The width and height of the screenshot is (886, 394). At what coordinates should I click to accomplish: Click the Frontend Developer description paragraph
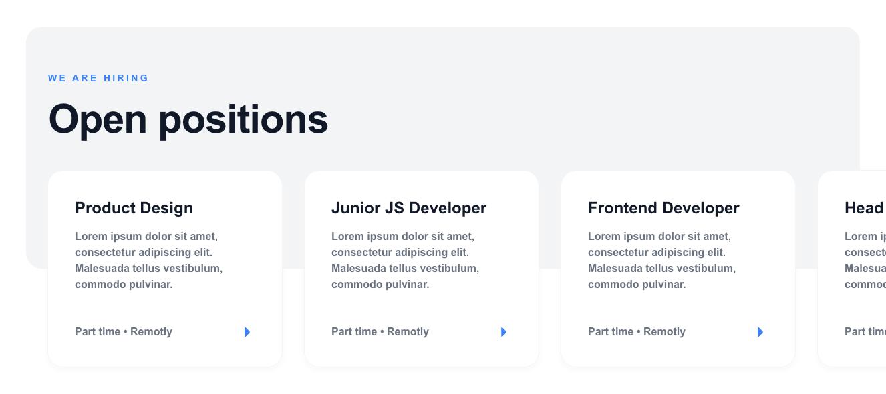pos(661,261)
